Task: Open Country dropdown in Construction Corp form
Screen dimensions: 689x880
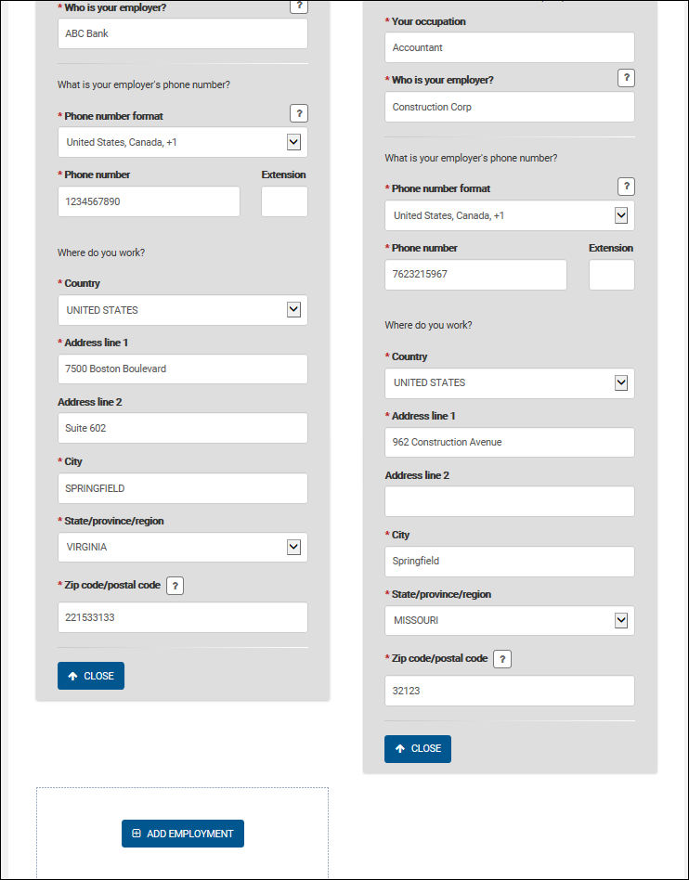Action: pyautogui.click(x=621, y=382)
